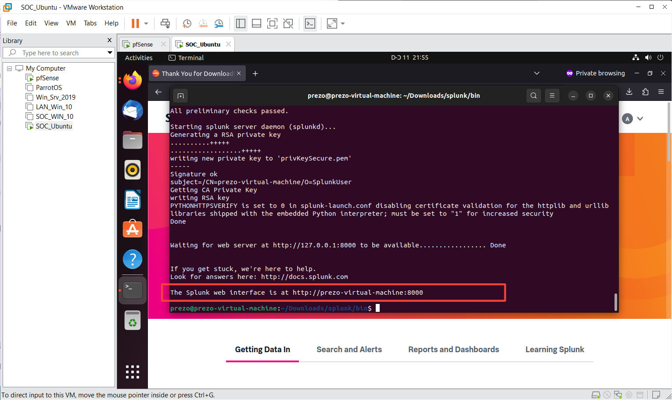
Task: Toggle the console view button
Action: click(310, 24)
